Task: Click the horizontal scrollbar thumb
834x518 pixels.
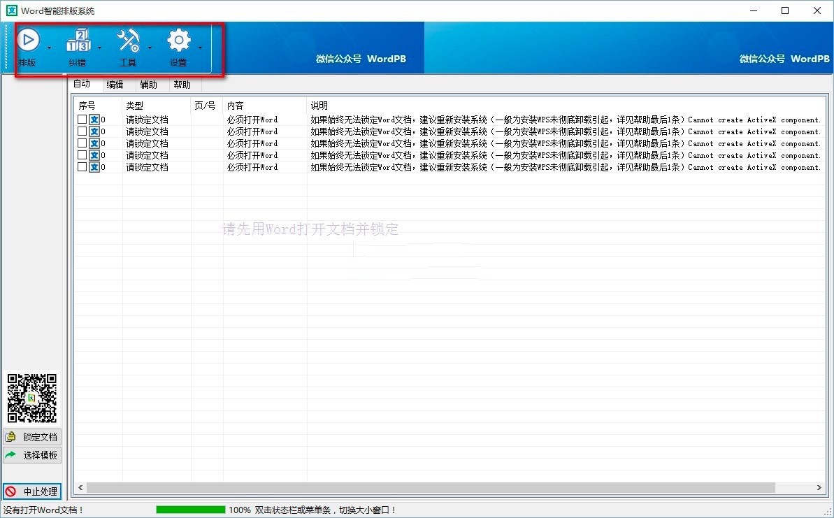Action: 431,488
